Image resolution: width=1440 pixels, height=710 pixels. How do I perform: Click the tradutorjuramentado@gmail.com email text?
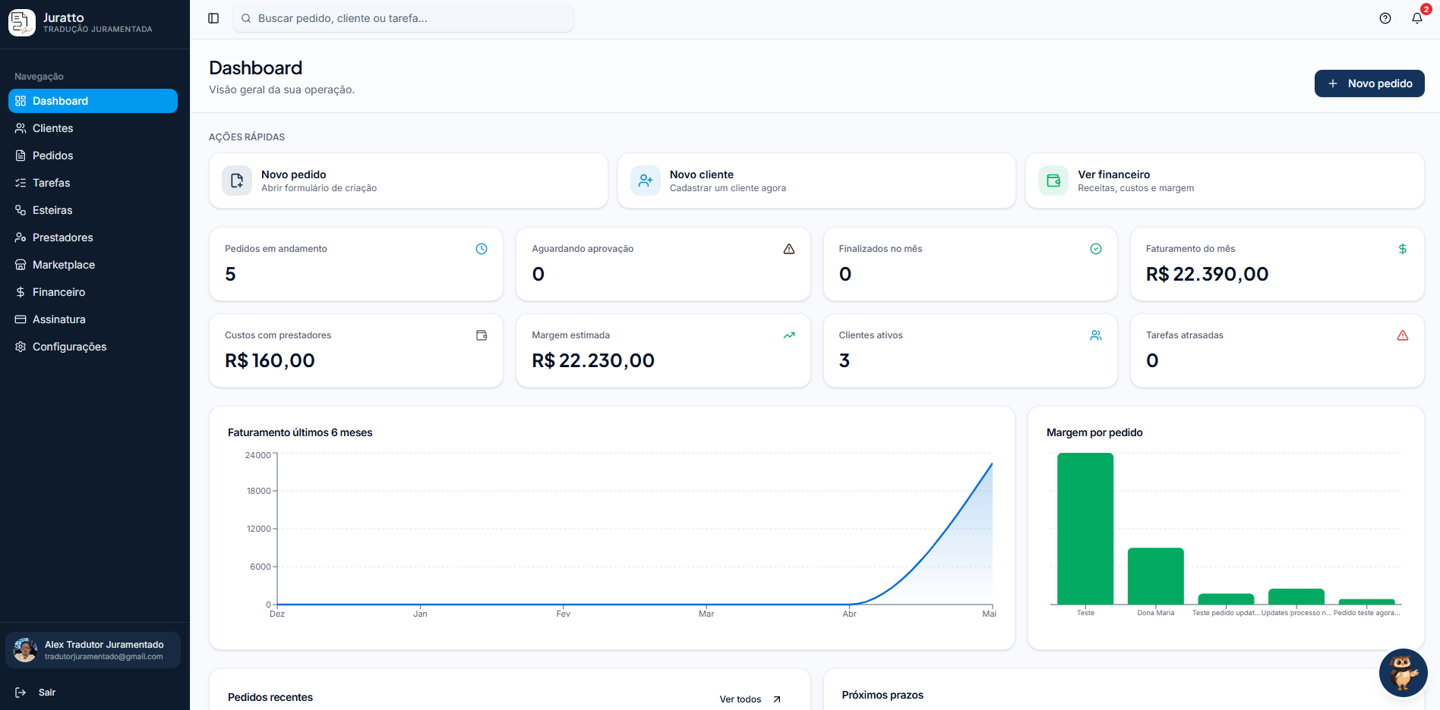point(104,657)
